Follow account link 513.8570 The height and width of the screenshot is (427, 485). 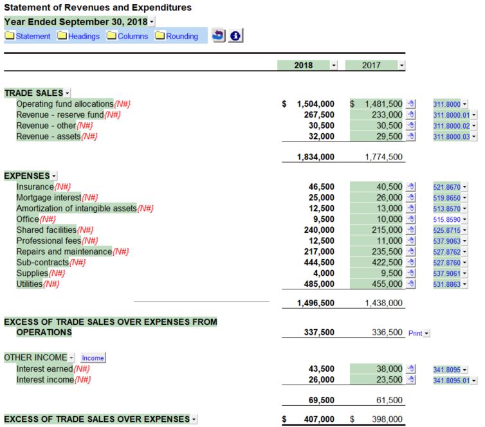pos(446,209)
